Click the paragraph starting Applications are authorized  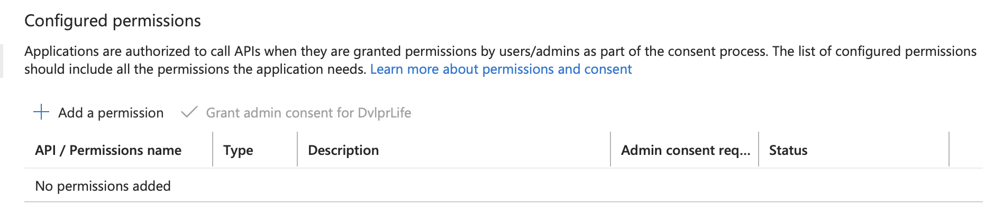coord(317,52)
